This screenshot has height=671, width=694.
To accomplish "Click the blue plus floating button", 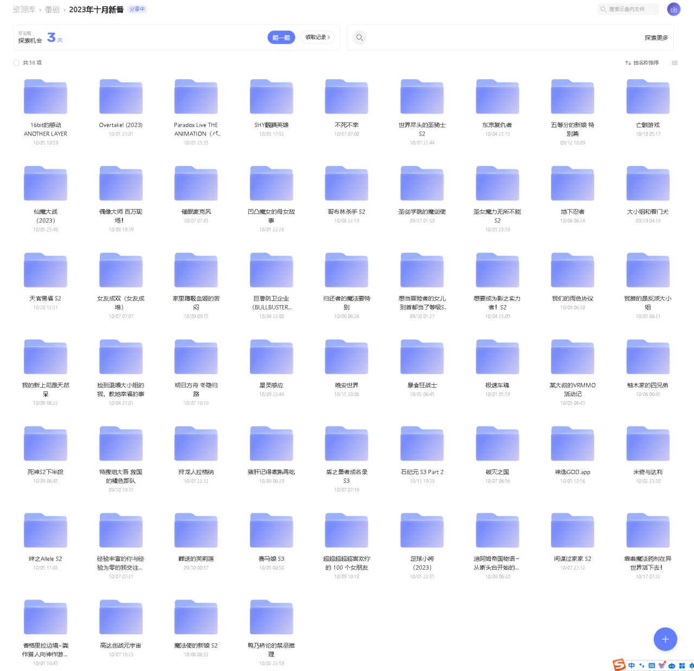I will 665,639.
